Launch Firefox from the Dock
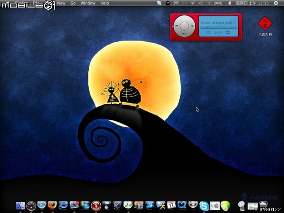The image size is (284, 213). [x=52, y=205]
